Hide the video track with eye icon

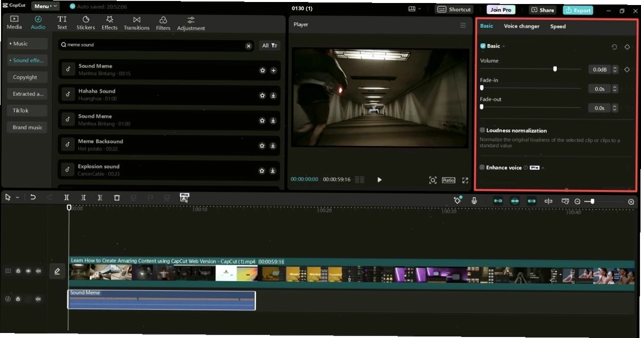28,271
